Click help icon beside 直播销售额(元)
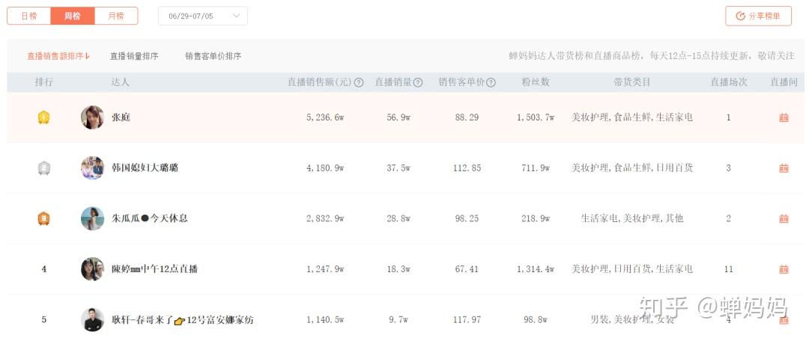Image resolution: width=809 pixels, height=341 pixels. pos(359,83)
